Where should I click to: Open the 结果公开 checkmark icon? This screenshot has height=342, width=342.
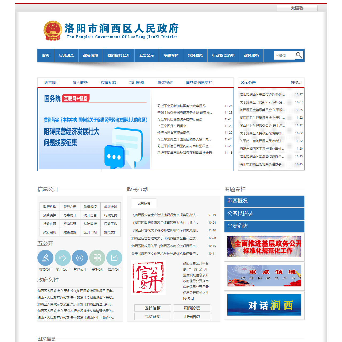pos(114,258)
